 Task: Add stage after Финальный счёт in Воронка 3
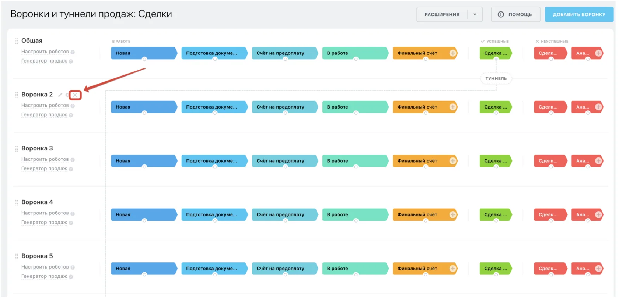point(453,161)
